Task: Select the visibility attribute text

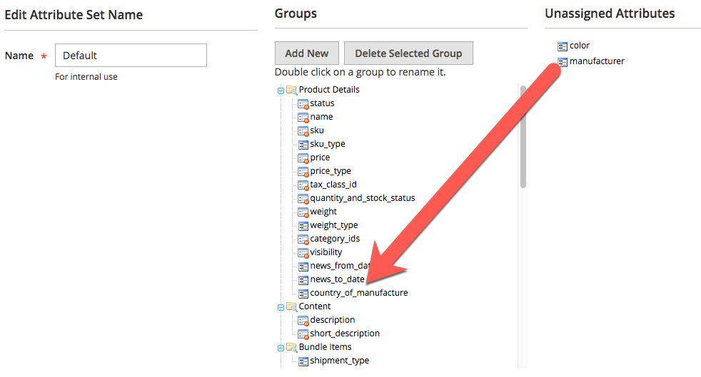Action: click(326, 252)
